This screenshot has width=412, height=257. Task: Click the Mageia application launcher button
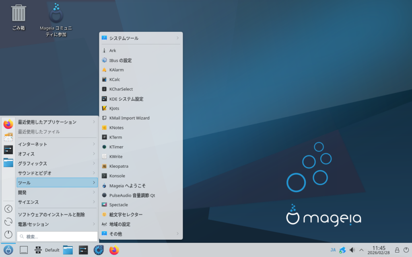coord(8,250)
